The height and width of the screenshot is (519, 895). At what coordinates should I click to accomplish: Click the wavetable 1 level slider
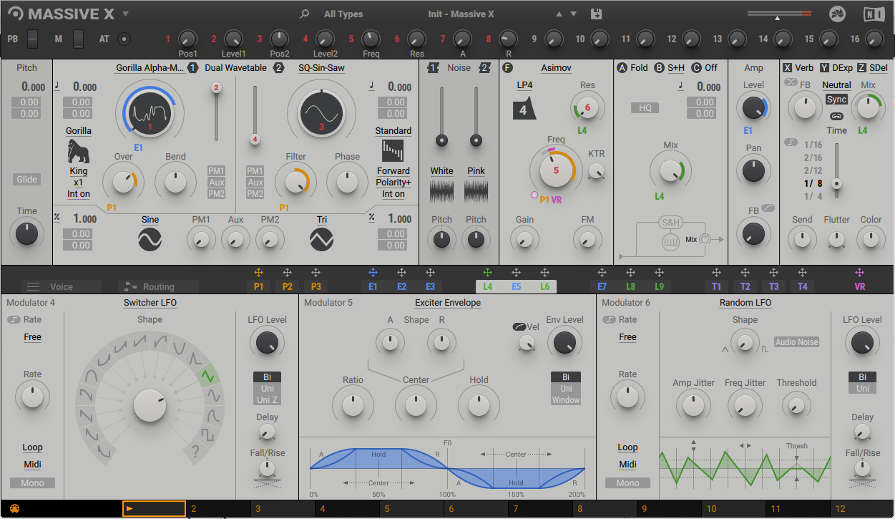pyautogui.click(x=216, y=112)
